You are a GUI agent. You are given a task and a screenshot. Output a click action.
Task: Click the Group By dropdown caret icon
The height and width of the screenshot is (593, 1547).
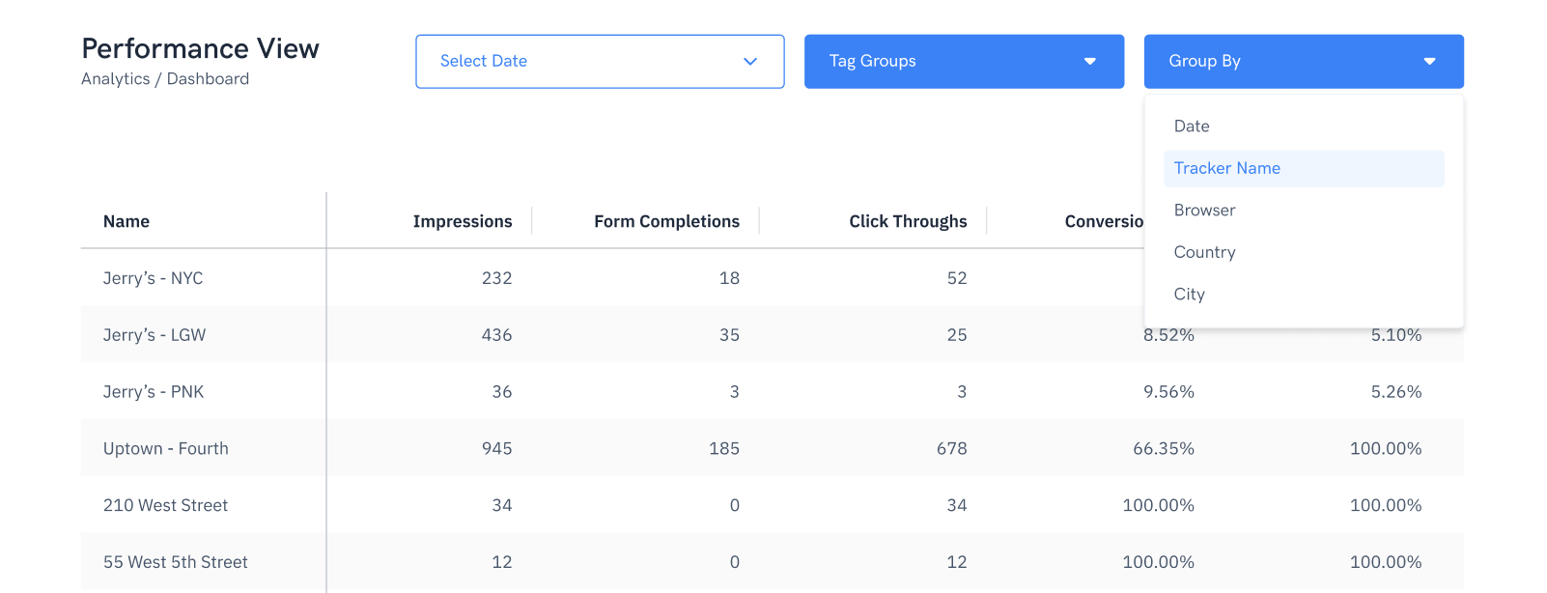tap(1430, 61)
